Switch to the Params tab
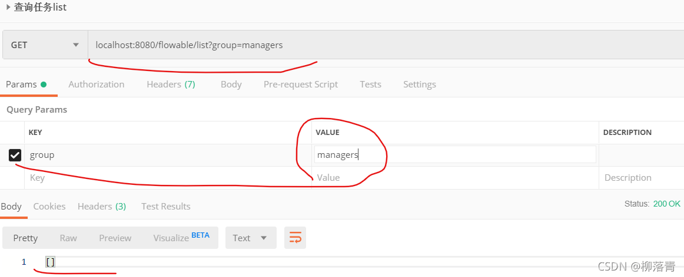Viewport: 684px width, 277px height. (x=26, y=85)
